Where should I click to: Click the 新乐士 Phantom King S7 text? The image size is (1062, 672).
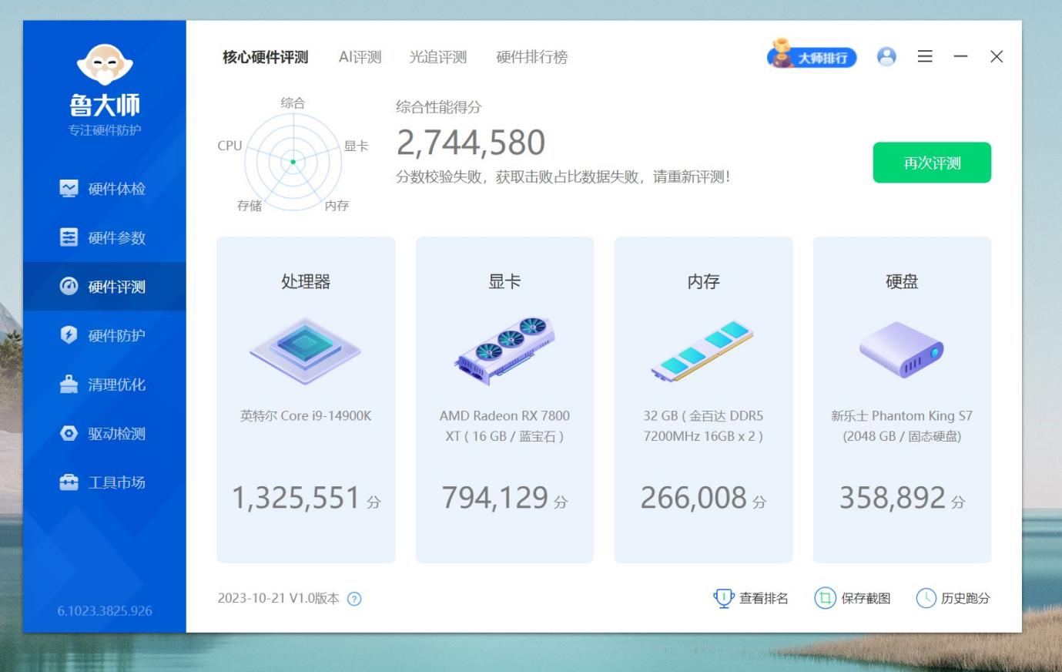click(902, 426)
